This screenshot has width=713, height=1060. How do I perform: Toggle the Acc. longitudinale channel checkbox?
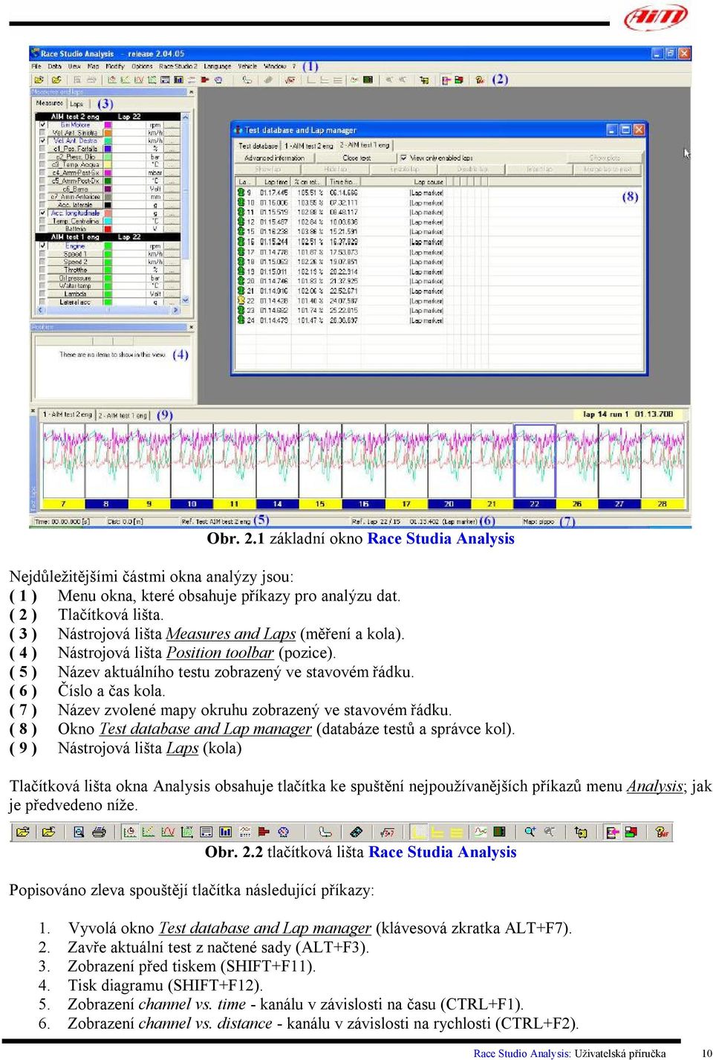pos(42,213)
